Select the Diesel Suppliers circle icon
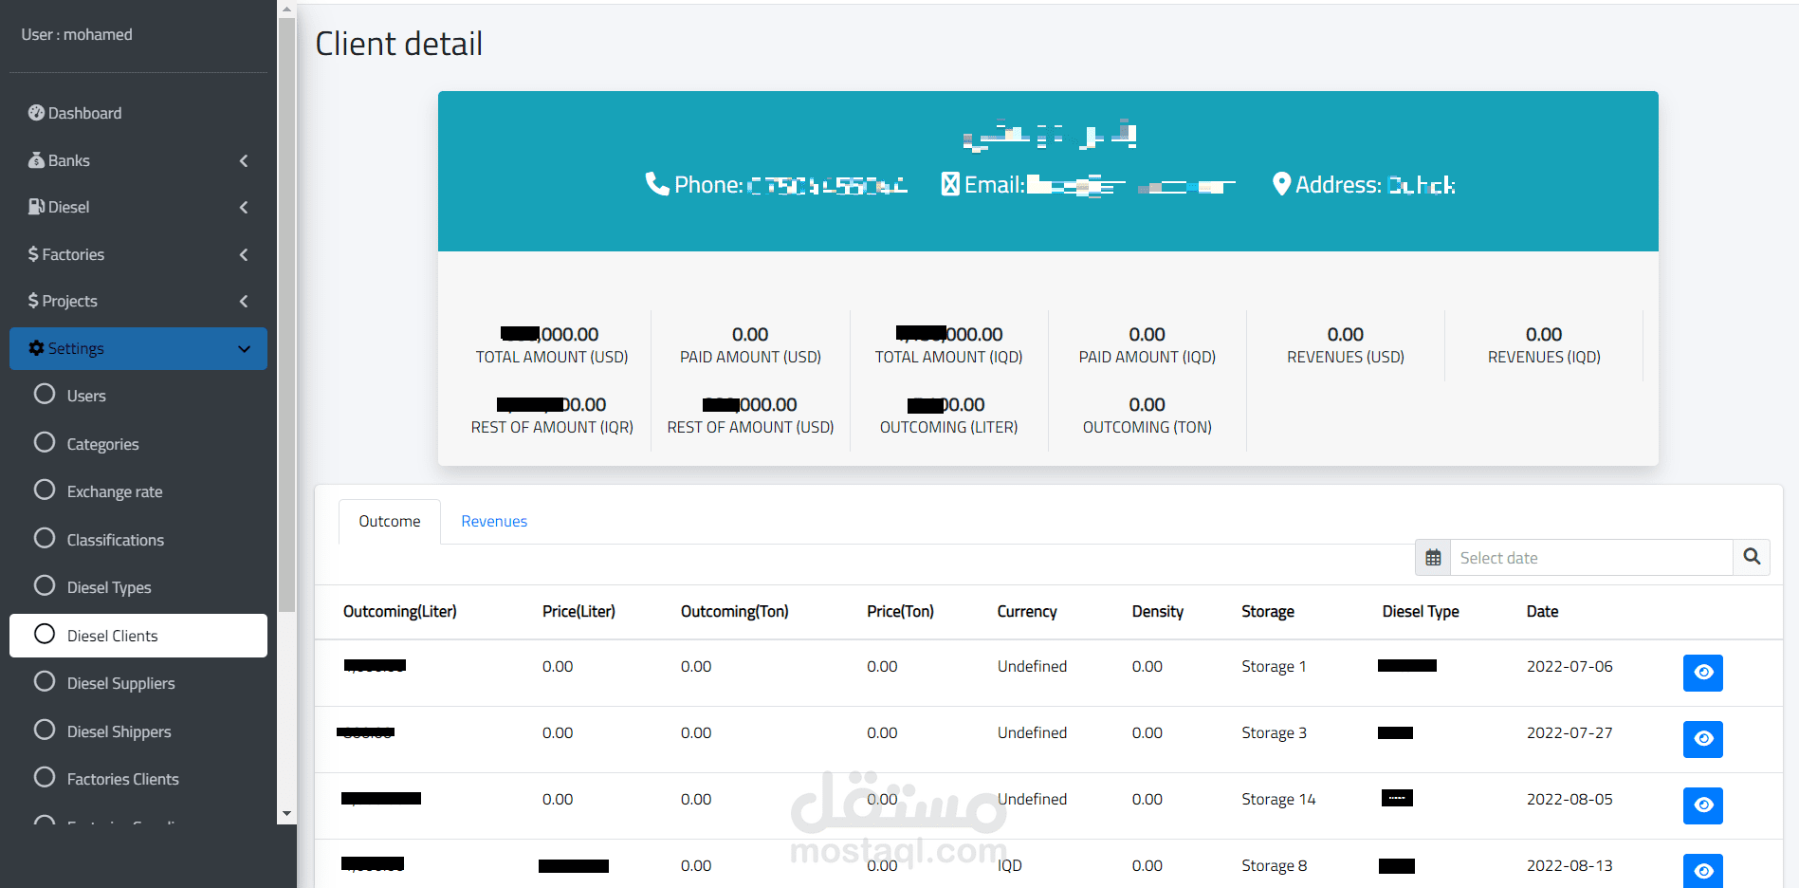This screenshot has height=888, width=1799. click(45, 681)
